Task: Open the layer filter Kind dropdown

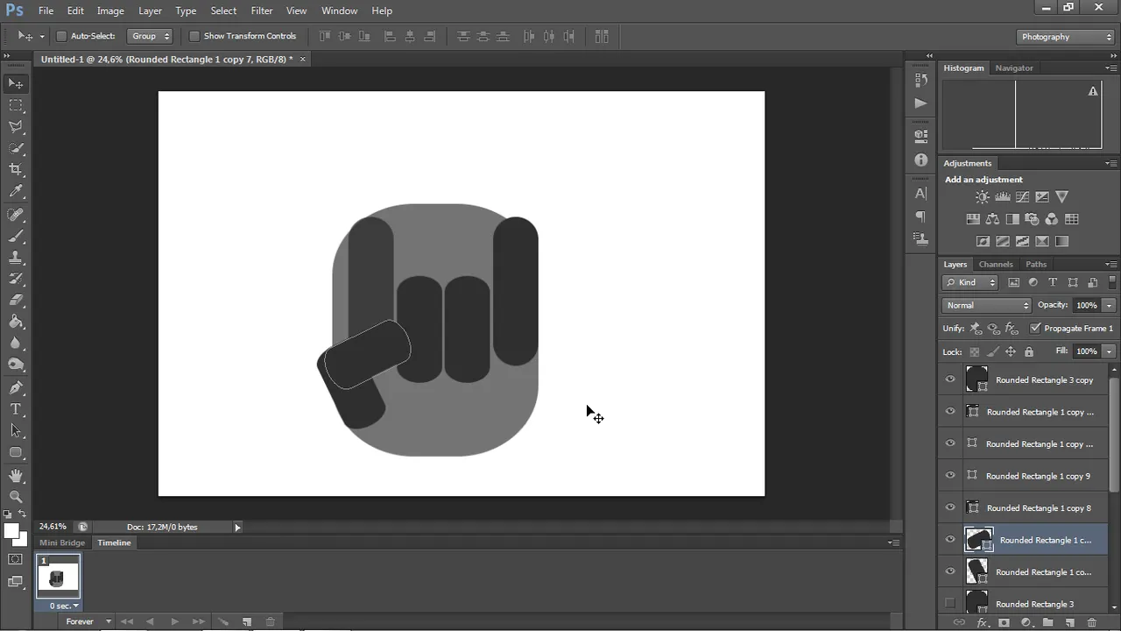Action: (970, 282)
